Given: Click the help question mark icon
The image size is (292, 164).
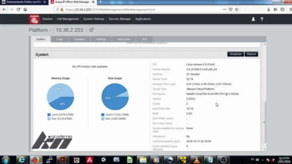Looking at the screenshot, I should click(261, 19).
